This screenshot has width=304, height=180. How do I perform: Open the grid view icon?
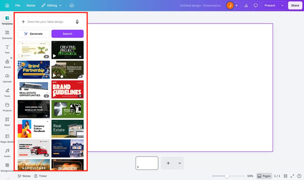click(x=285, y=176)
